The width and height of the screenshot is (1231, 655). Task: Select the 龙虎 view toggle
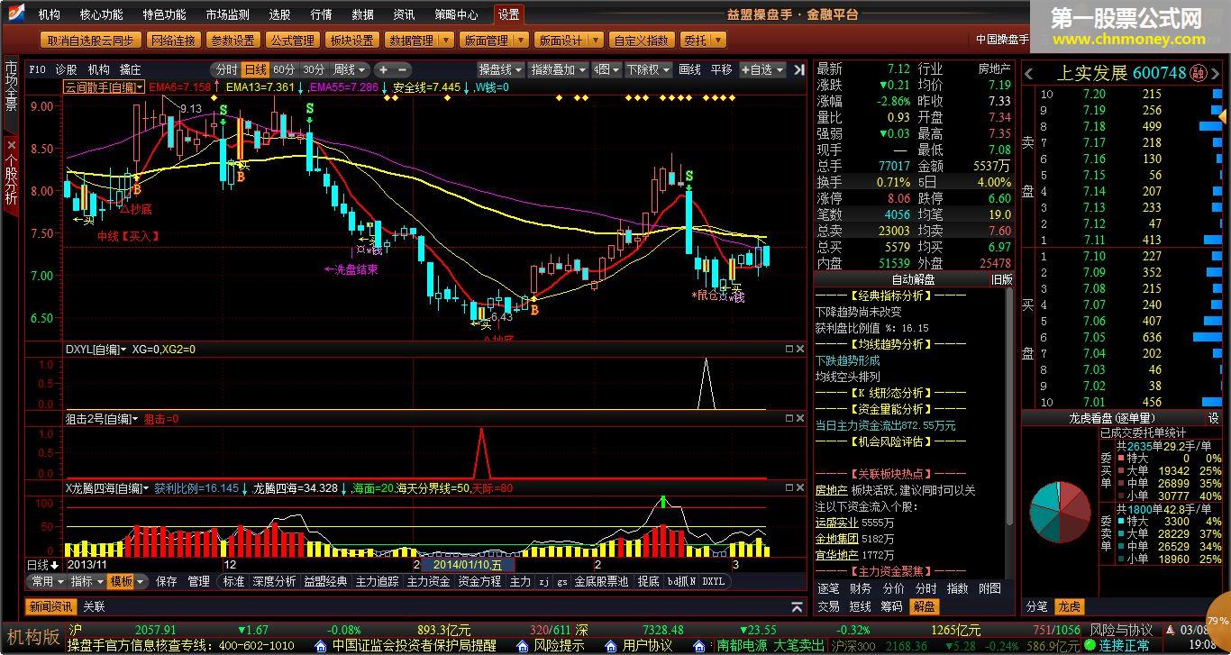tap(1069, 607)
